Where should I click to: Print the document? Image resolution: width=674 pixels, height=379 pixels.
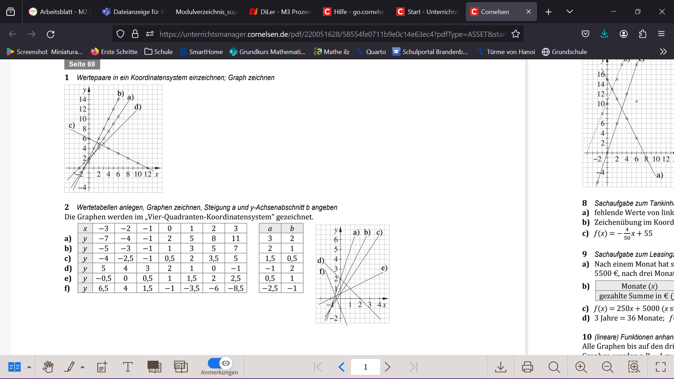(x=527, y=367)
